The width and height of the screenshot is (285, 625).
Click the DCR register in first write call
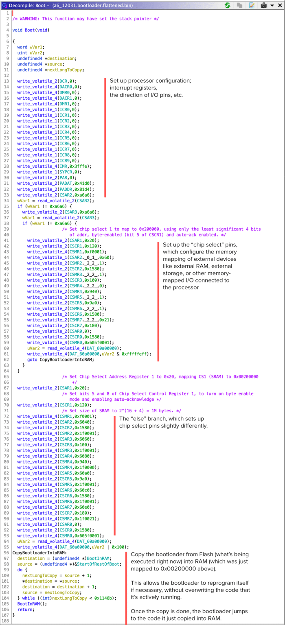click(x=64, y=81)
